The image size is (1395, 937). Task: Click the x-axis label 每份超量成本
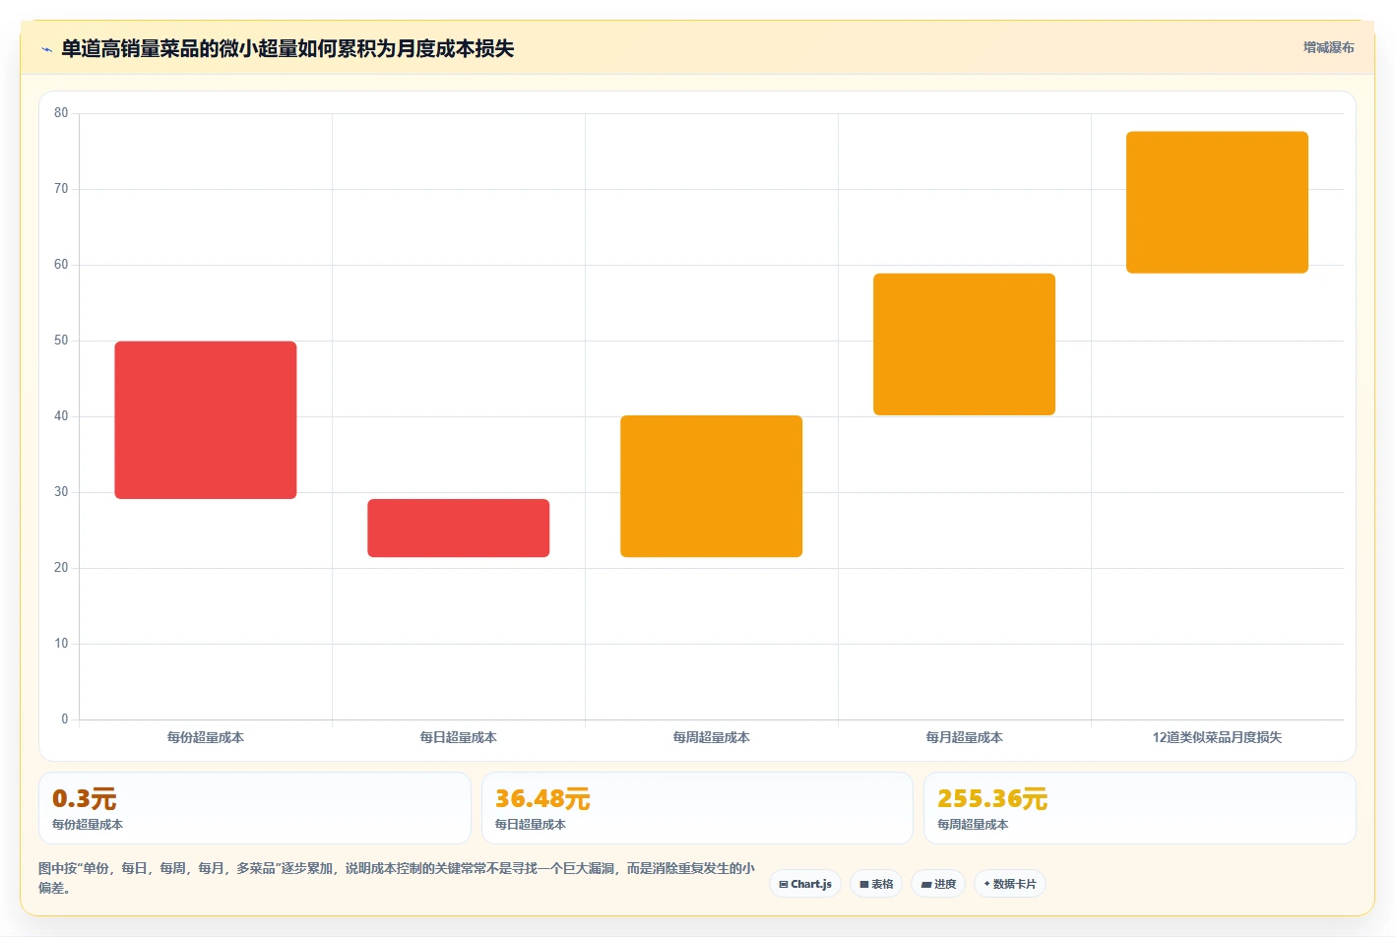click(x=206, y=737)
